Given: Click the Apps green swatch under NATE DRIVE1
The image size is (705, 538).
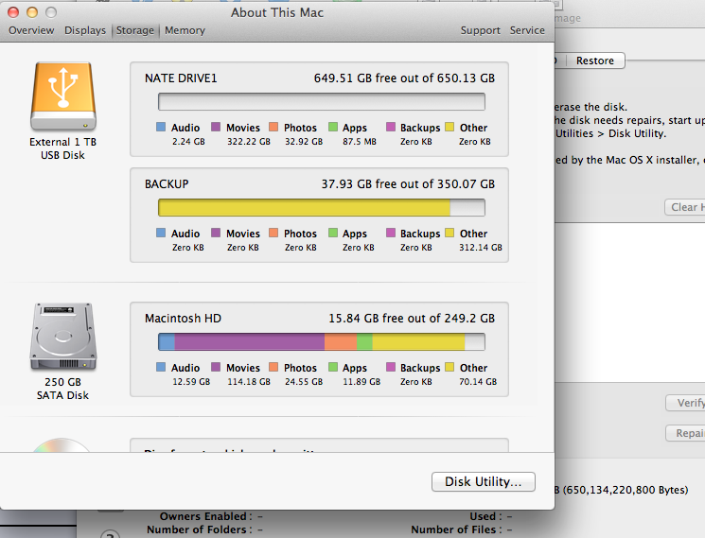Looking at the screenshot, I should [333, 127].
